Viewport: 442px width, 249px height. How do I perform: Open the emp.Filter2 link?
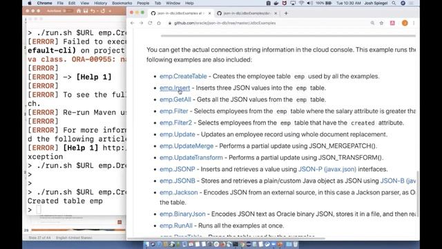coord(176,122)
